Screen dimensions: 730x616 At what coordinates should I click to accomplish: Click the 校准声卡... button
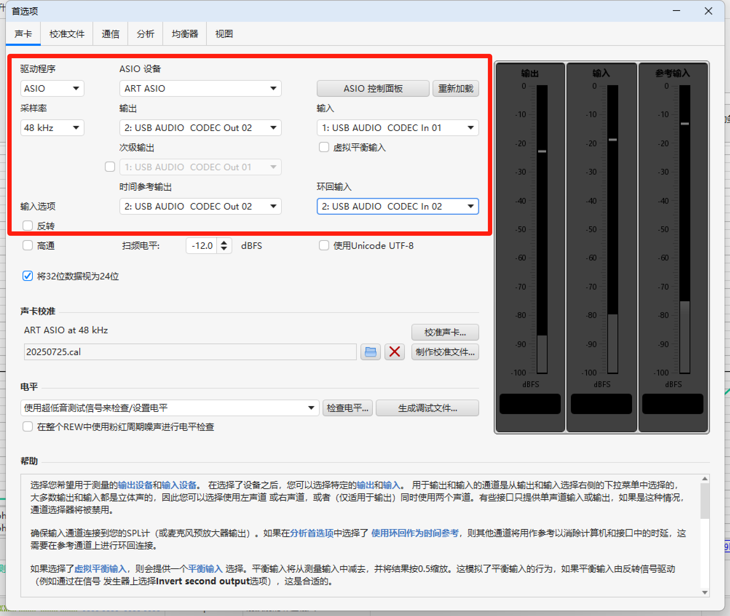click(x=445, y=332)
